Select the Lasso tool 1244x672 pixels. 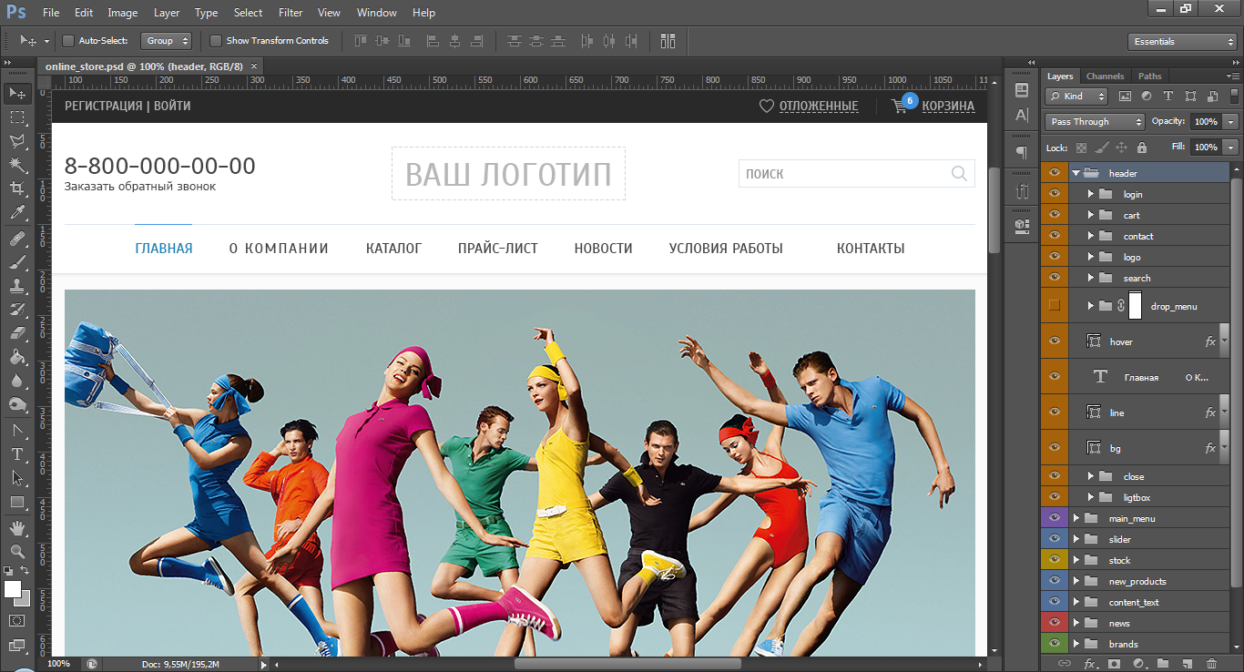[17, 141]
